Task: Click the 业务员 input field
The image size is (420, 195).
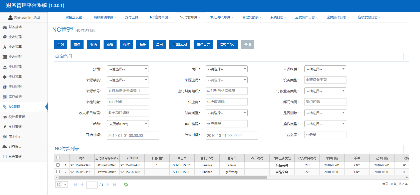Action: (325, 135)
